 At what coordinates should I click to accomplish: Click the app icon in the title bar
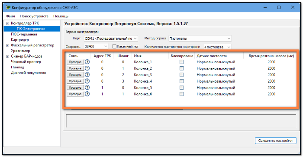tap(8, 7)
